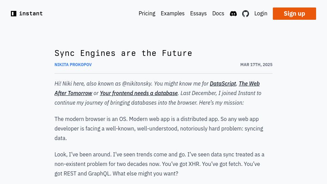Open the Examples page
The height and width of the screenshot is (184, 327).
(x=172, y=14)
